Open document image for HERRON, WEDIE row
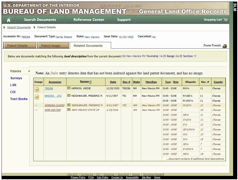The image size is (238, 180). pos(37,90)
